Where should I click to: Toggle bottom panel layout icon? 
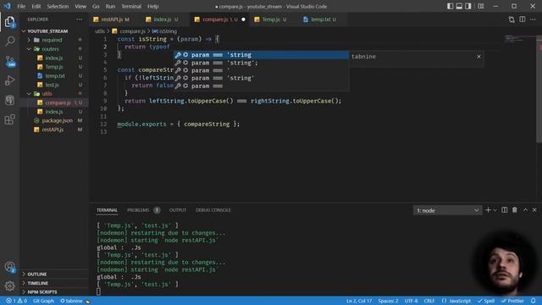pyautogui.click(x=459, y=6)
